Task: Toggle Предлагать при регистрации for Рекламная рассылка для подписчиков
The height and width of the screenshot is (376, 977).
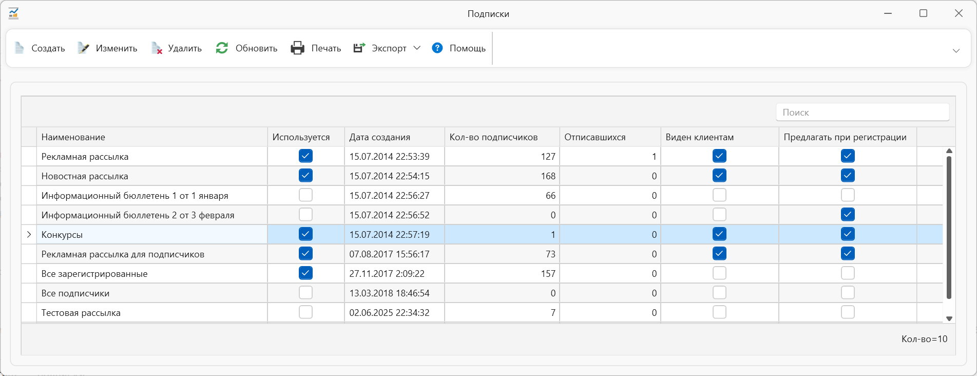Action: point(848,253)
